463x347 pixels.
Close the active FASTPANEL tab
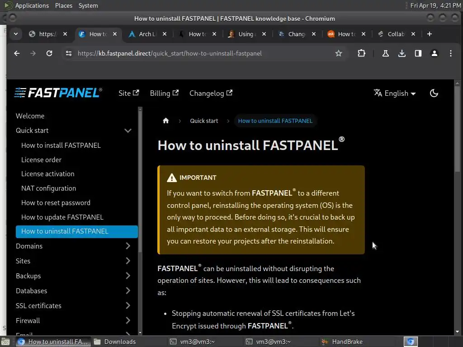click(115, 34)
